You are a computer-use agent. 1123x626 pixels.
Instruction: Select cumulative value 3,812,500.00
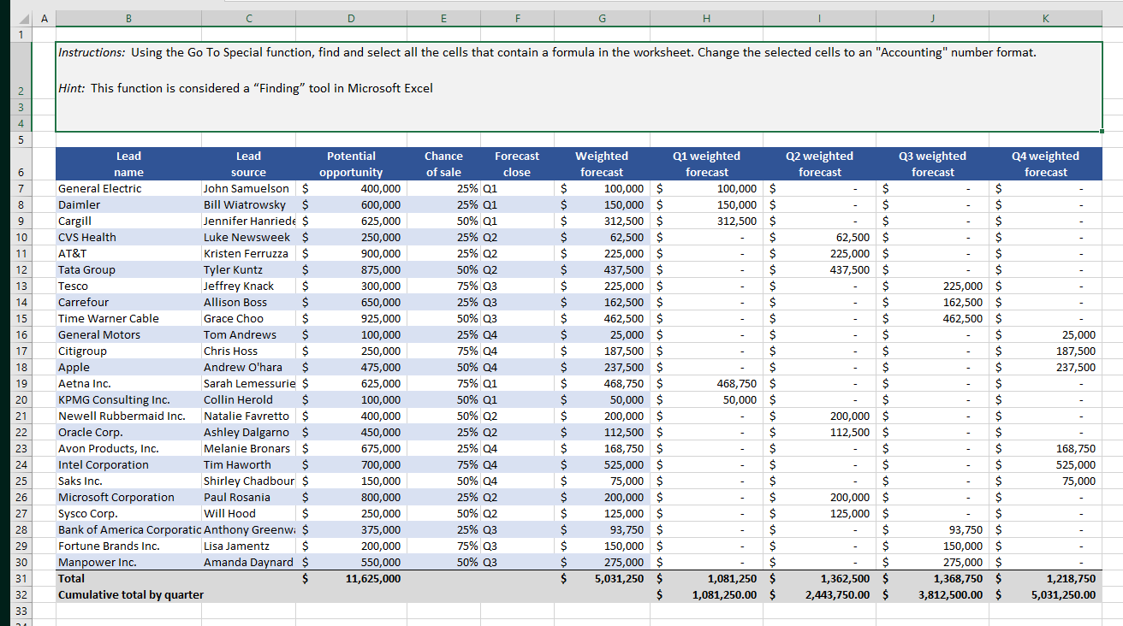[933, 594]
